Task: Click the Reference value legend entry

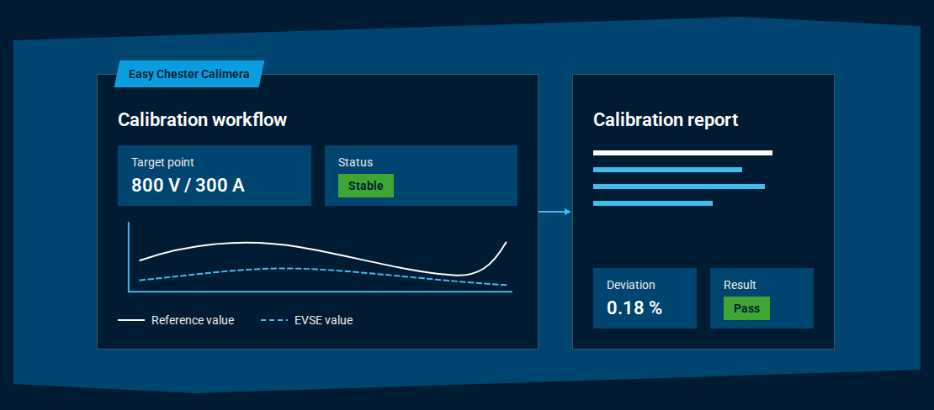Action: coord(176,320)
